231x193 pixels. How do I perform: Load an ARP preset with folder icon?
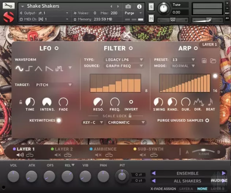(213, 61)
